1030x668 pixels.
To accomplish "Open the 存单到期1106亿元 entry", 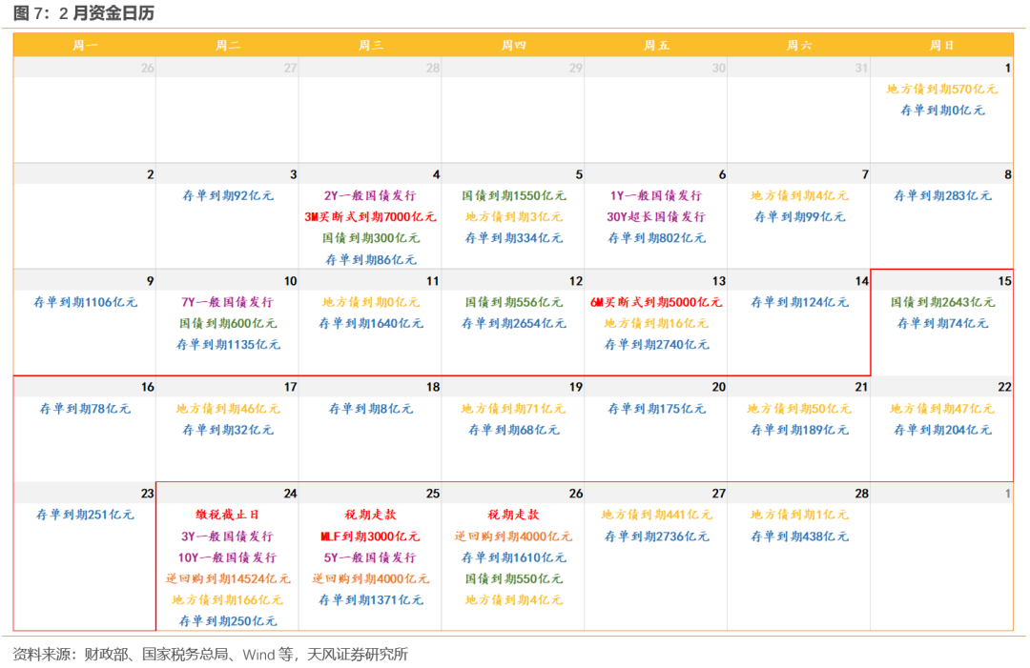I will tap(85, 302).
